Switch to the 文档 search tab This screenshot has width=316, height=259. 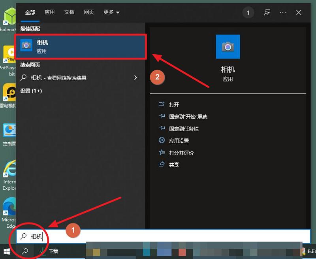69,12
